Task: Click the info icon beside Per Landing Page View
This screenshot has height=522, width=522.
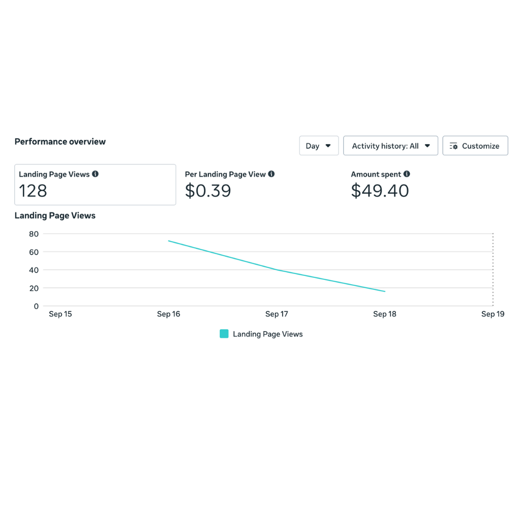Action: pos(272,174)
